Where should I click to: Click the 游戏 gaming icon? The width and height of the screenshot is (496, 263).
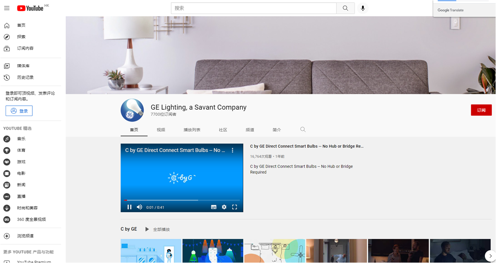coord(7,162)
